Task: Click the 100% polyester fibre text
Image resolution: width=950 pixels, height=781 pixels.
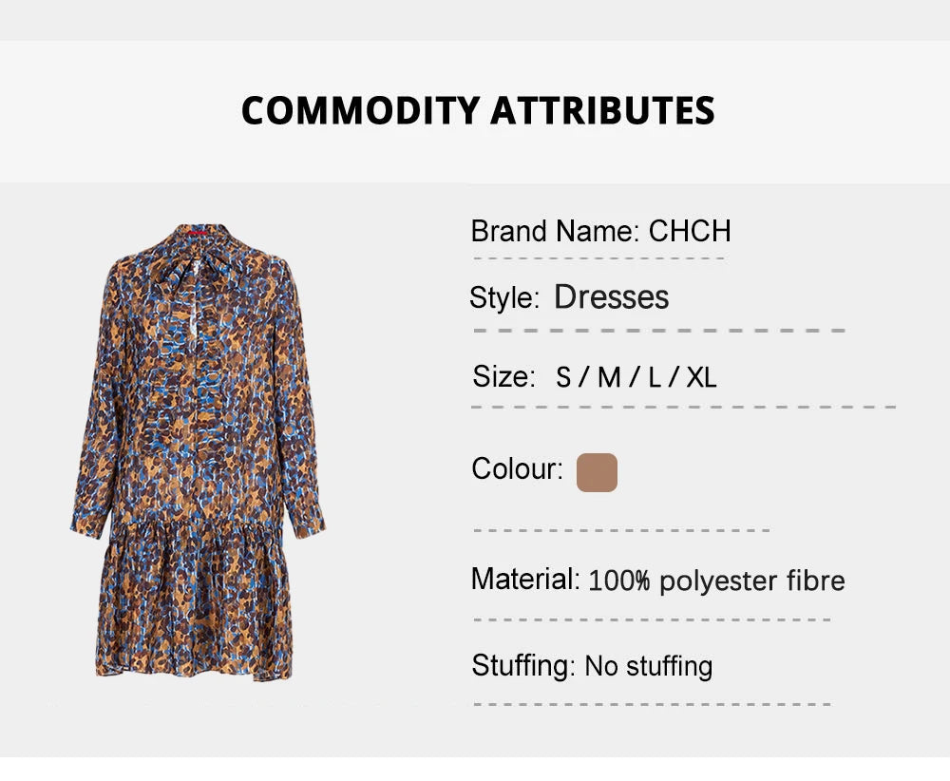Action: [716, 580]
